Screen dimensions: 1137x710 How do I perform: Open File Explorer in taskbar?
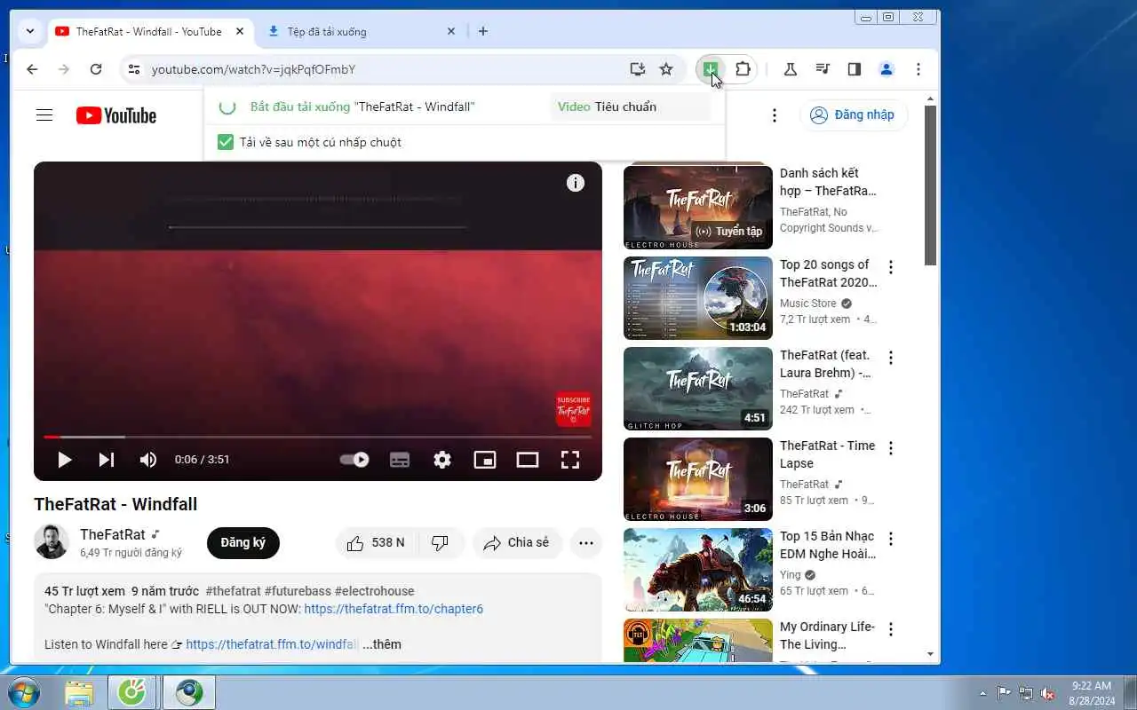pos(79,692)
